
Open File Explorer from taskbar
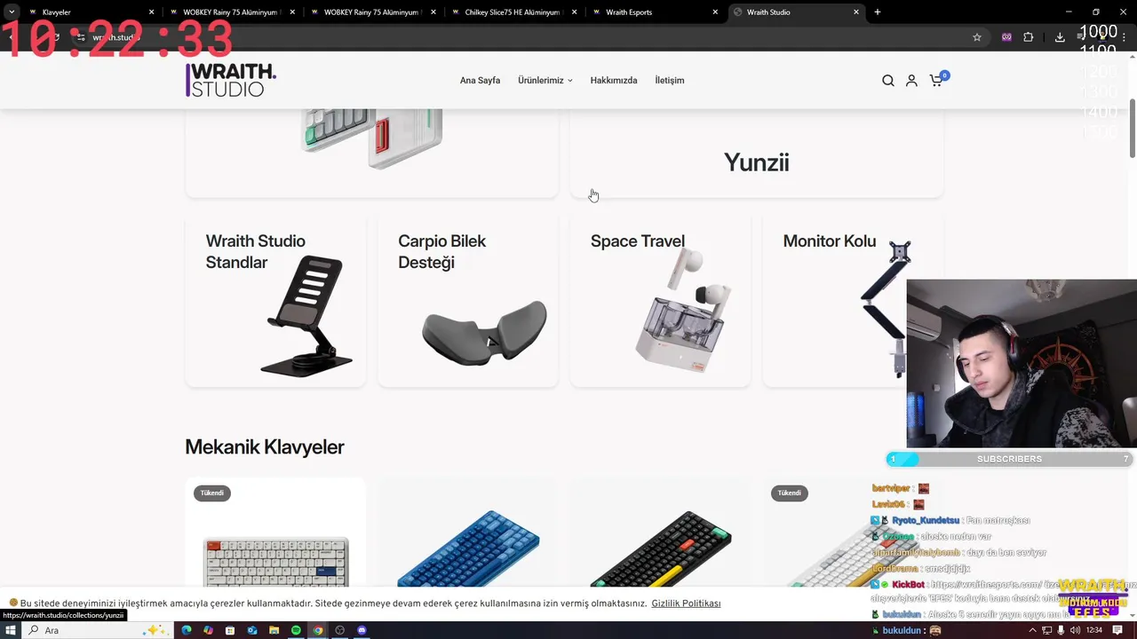click(x=274, y=630)
